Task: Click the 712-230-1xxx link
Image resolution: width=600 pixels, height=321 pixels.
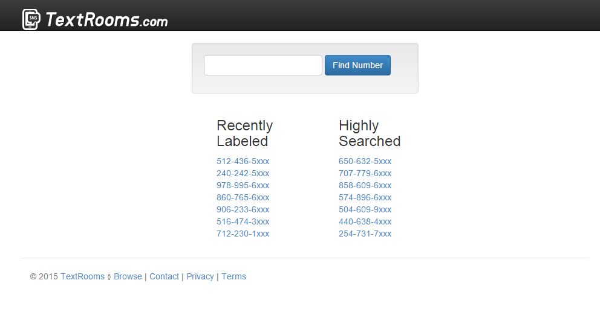Action: (243, 234)
